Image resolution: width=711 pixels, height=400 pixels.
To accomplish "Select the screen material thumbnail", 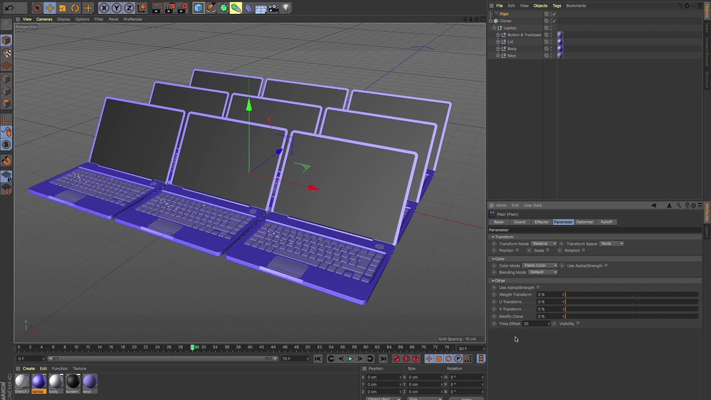I will coord(72,383).
